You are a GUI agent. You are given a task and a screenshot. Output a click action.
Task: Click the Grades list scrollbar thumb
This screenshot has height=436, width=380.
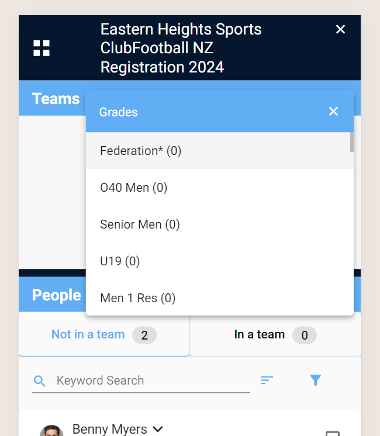(351, 142)
